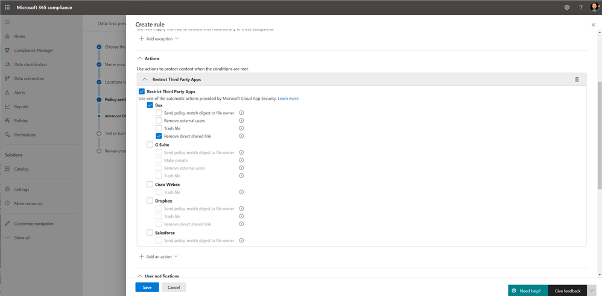Enable the G Suite checkbox
The image size is (602, 296).
[x=150, y=145]
